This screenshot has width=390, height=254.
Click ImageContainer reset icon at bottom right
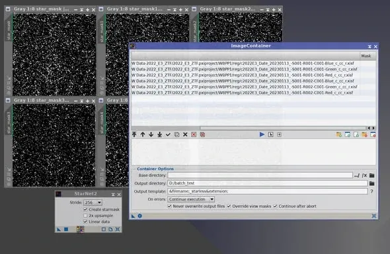point(374,216)
